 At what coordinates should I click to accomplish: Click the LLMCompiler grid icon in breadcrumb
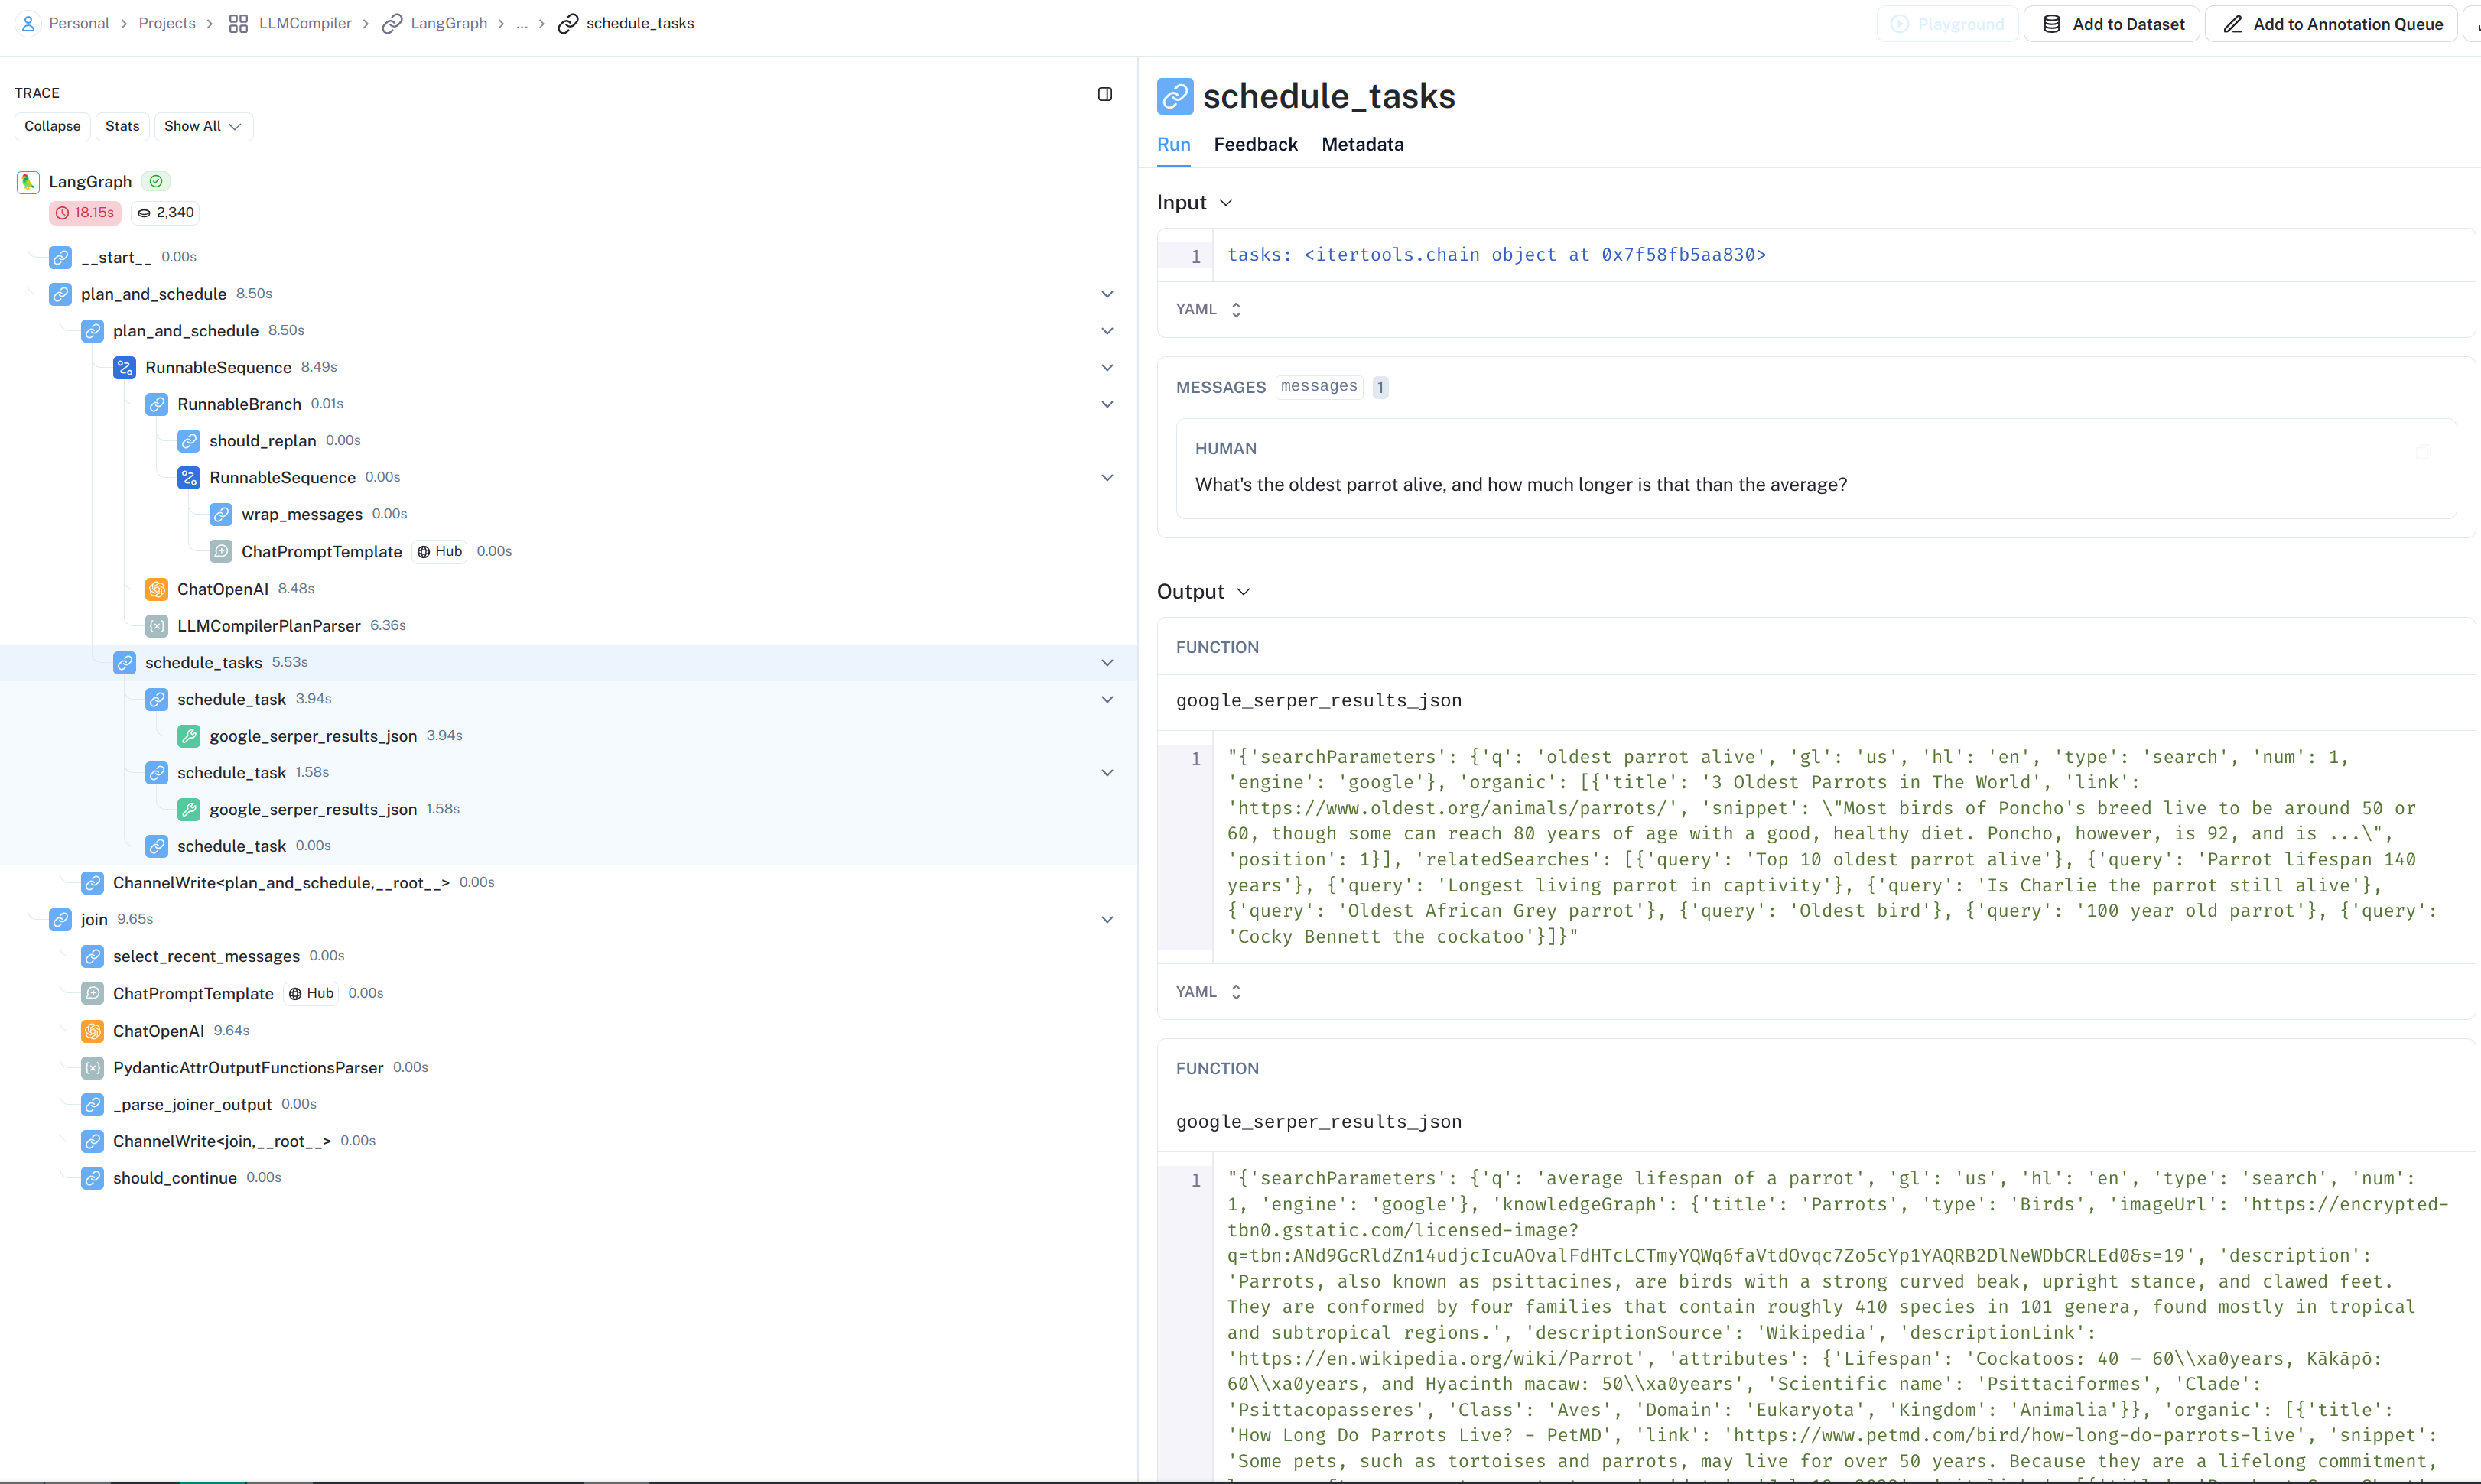click(x=238, y=24)
